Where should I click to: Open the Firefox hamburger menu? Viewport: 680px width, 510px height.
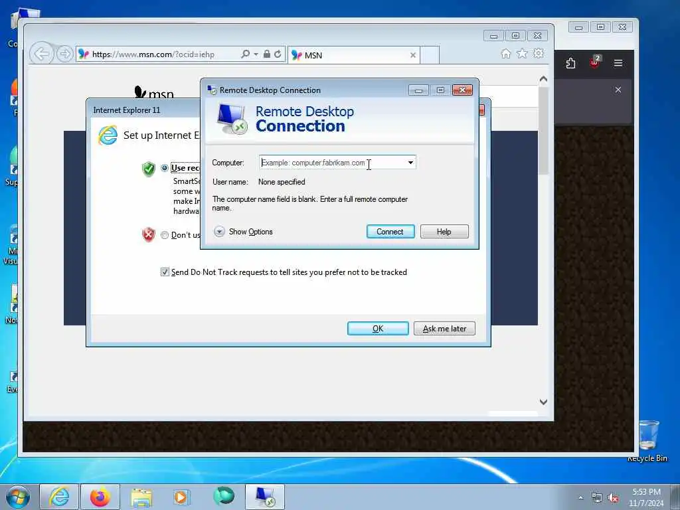tap(618, 63)
